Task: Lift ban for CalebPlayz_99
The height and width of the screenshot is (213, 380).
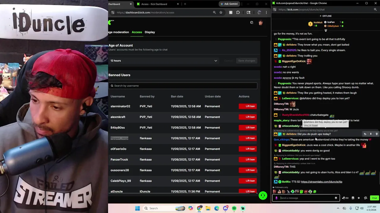Action: 248,181
